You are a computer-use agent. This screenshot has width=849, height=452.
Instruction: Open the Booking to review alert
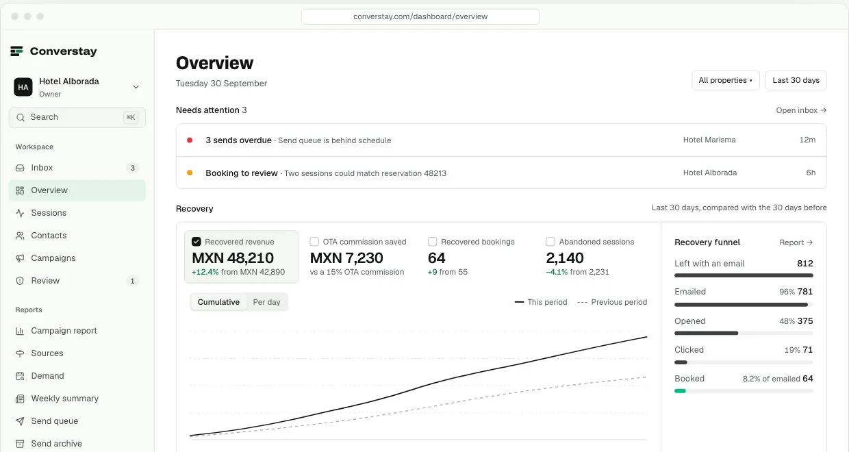click(501, 173)
